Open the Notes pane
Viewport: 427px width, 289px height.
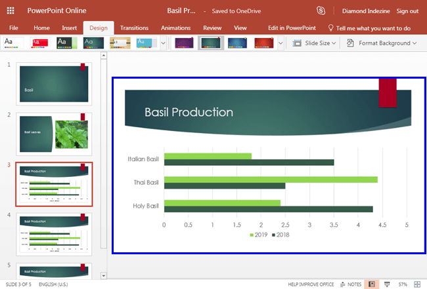pos(351,284)
